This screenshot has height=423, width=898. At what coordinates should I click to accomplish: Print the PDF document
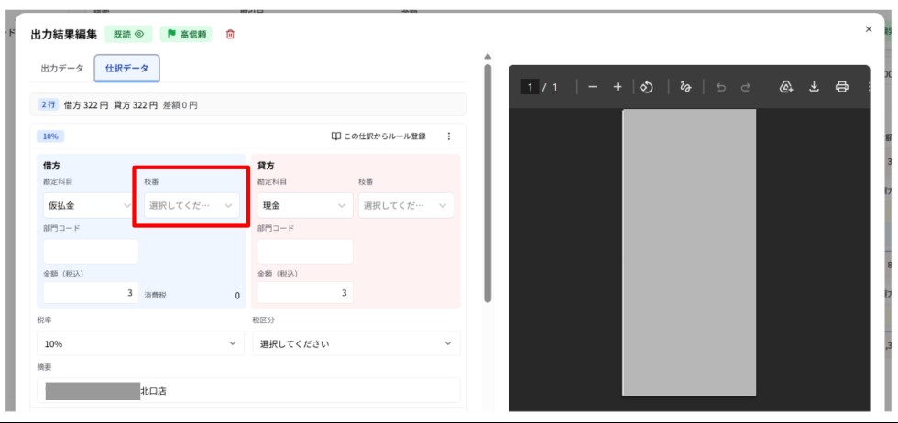[841, 87]
